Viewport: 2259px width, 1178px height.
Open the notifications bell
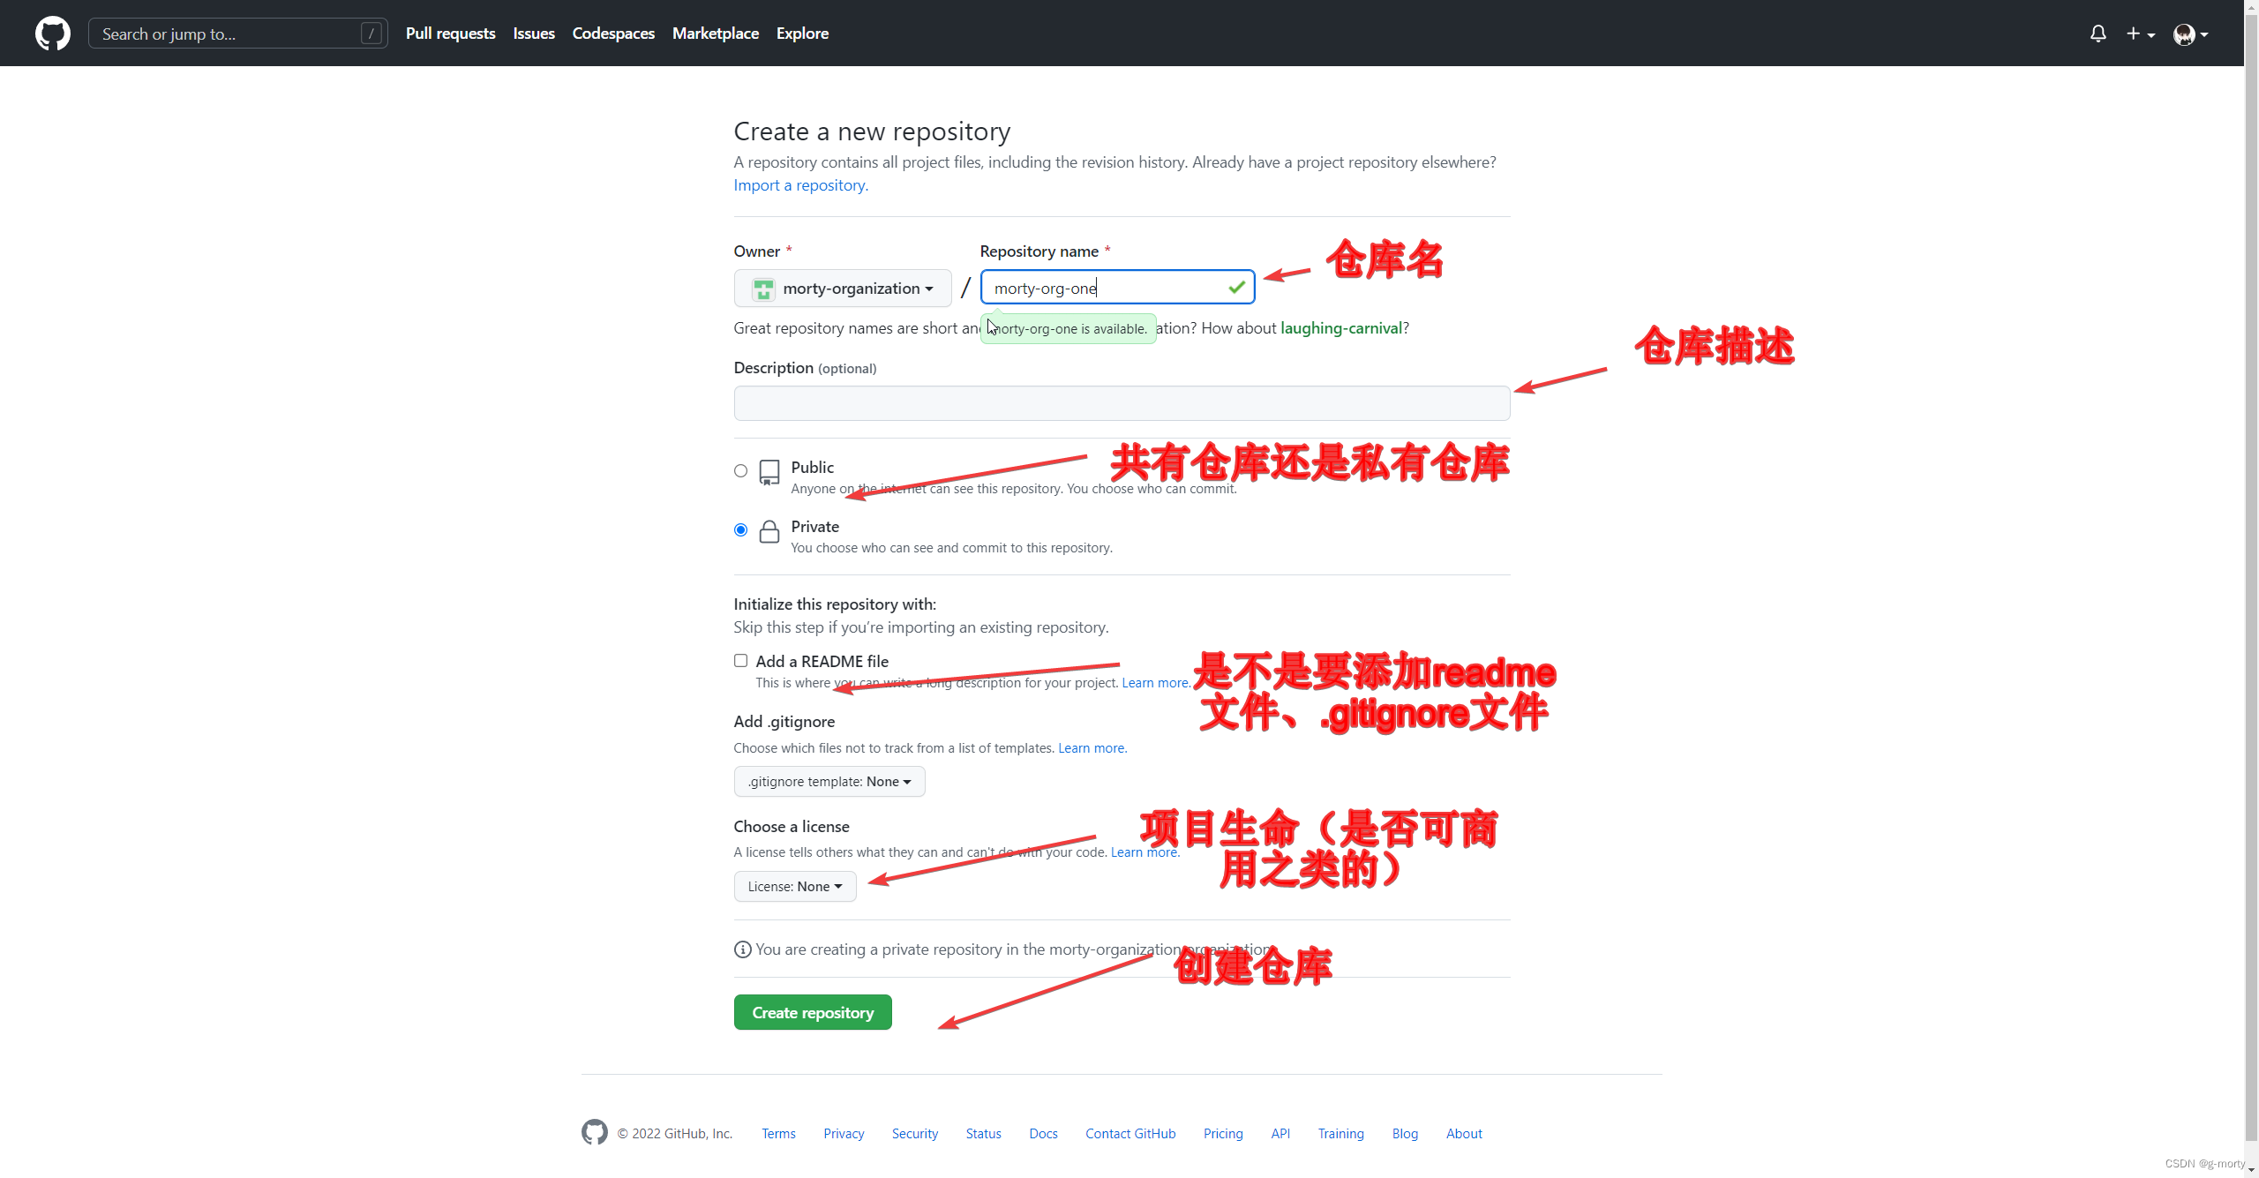(2098, 34)
